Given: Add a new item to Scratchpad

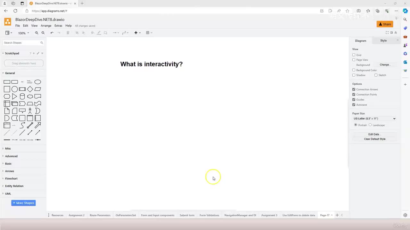Looking at the screenshot, I should [34, 53].
